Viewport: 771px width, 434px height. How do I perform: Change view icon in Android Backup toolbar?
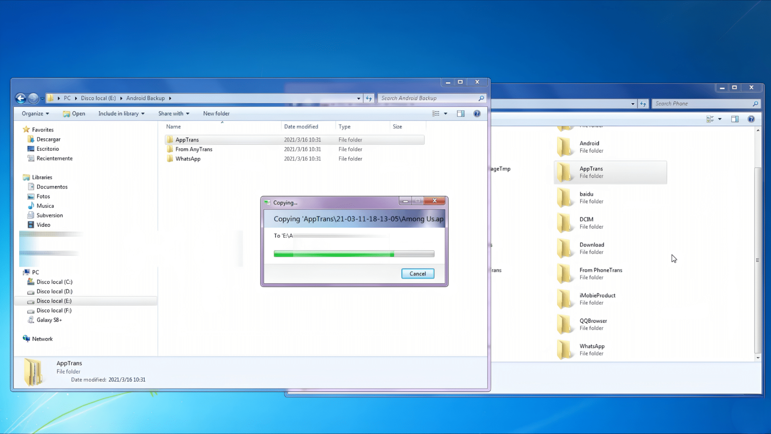436,113
